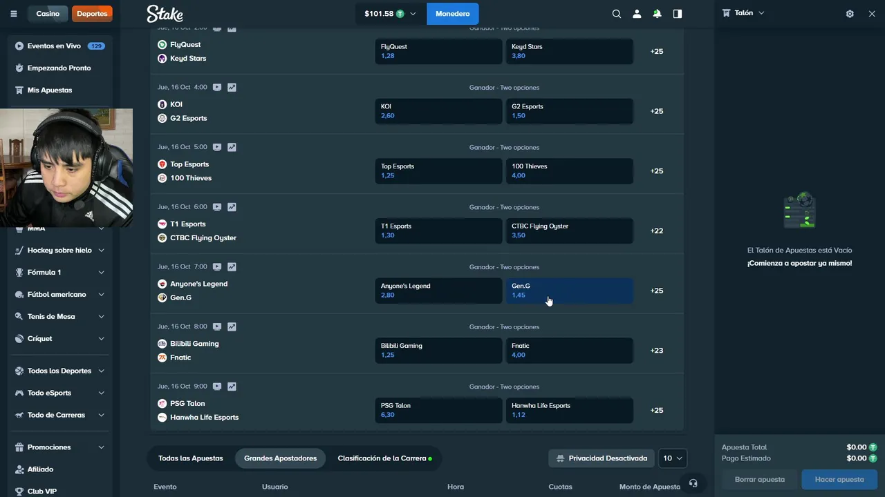Click the Mis Apuestas sidebar icon
Viewport: 885px width, 497px height.
point(19,90)
